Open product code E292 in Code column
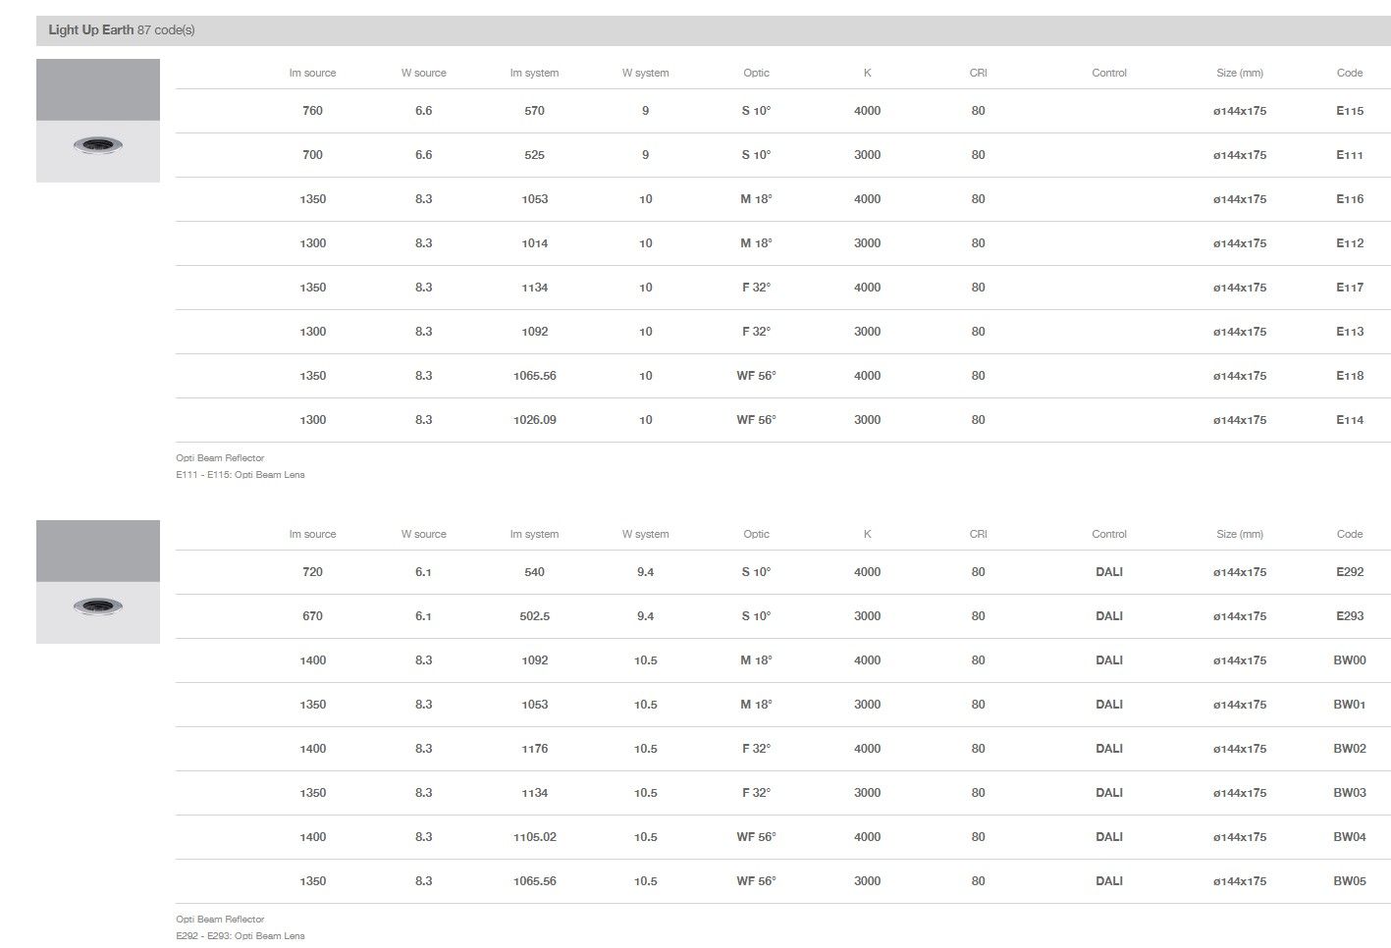Viewport: 1391px width, 948px height. point(1349,572)
